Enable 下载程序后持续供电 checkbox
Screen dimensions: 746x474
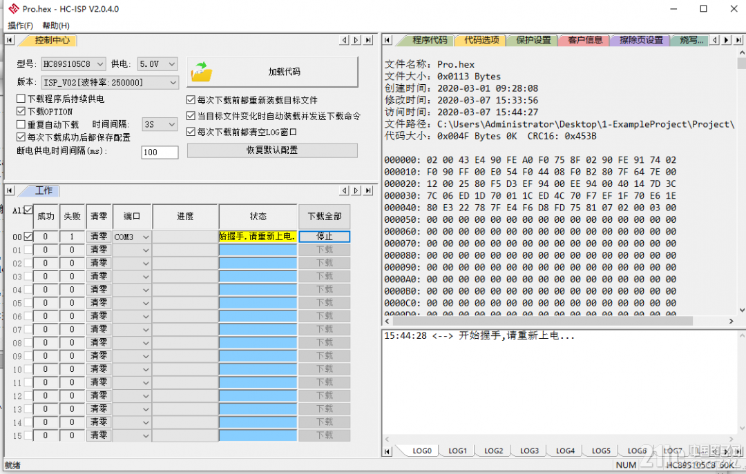click(x=21, y=99)
